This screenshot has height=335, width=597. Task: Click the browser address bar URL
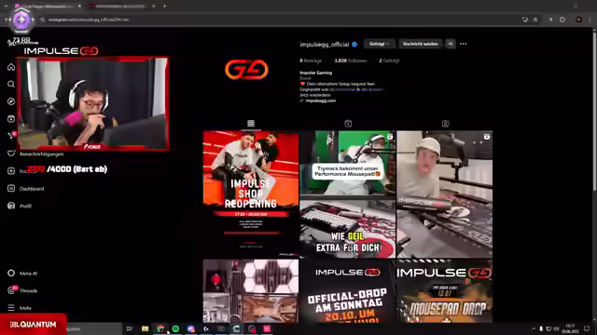pyautogui.click(x=90, y=20)
